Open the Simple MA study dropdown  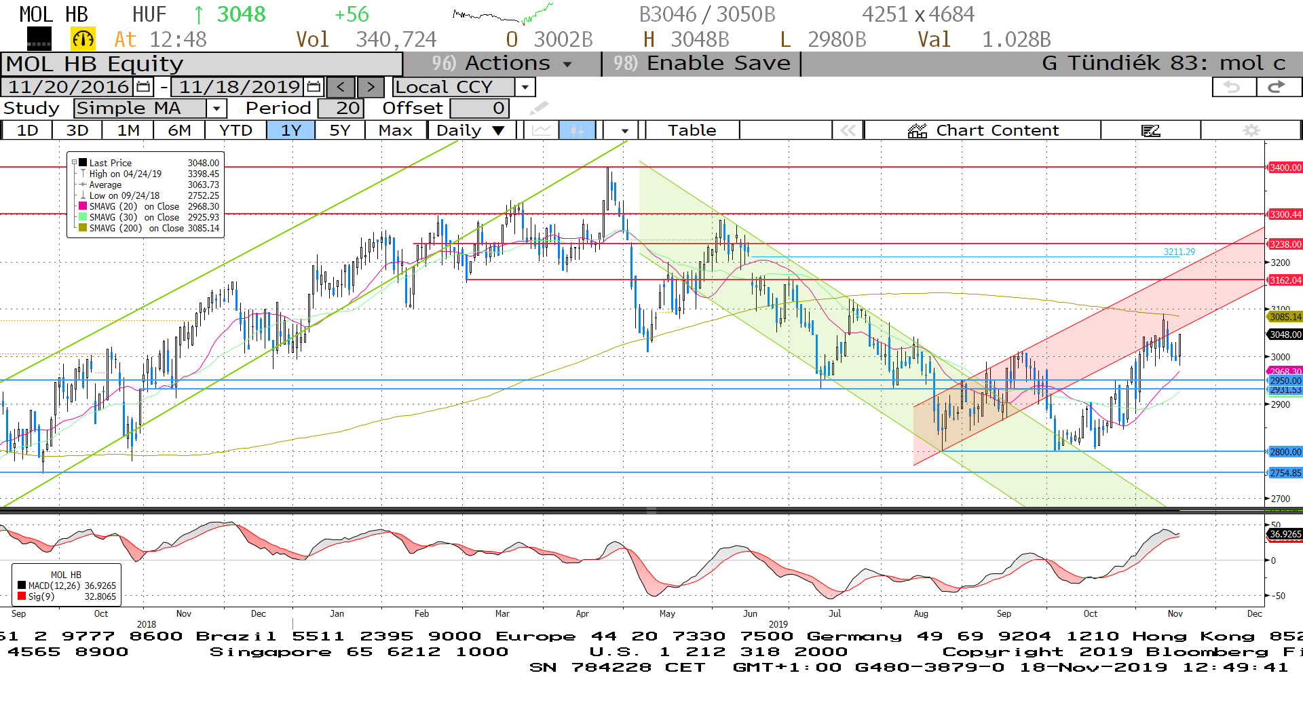216,108
